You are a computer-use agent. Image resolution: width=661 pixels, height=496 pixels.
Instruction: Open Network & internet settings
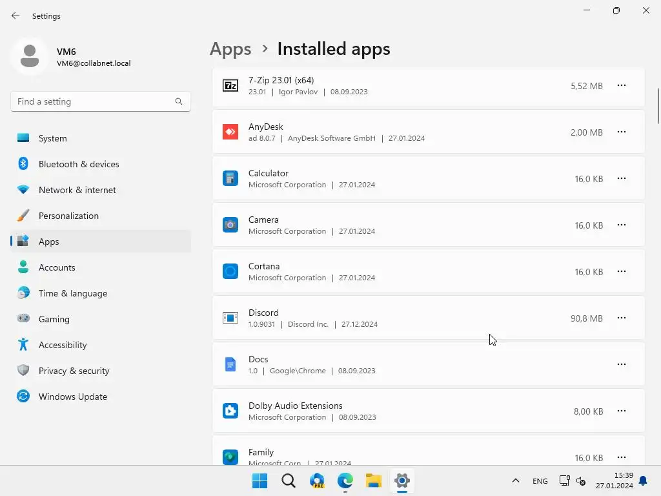pos(100,190)
